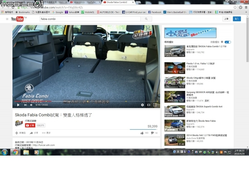Click the search box containing fabia combi
Viewport: 249px width, 182px height.
pos(90,19)
